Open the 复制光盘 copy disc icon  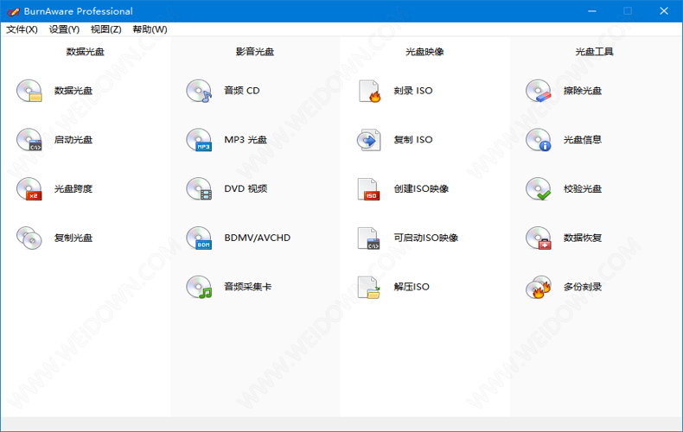tap(29, 238)
